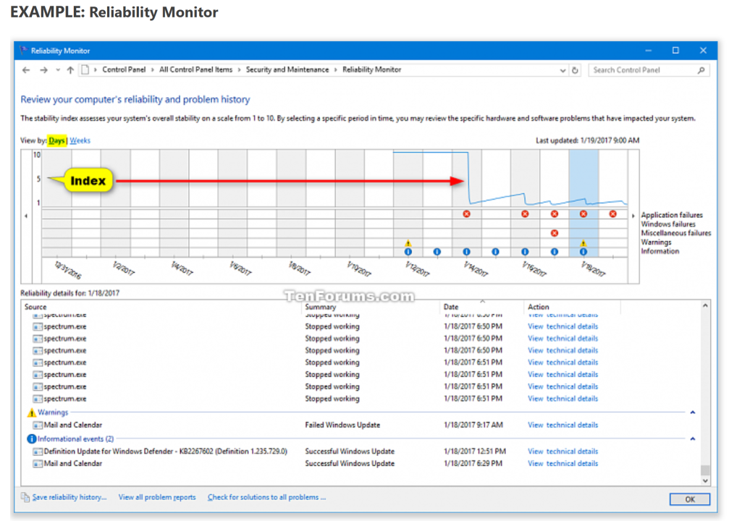Switch chart view to Weeks

pyautogui.click(x=80, y=140)
